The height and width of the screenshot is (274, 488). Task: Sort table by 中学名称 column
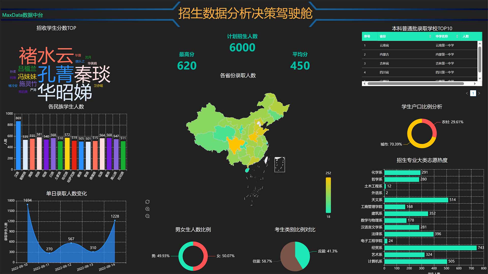[x=457, y=36]
